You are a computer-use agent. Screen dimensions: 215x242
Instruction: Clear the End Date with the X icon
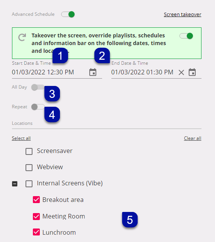(x=181, y=72)
